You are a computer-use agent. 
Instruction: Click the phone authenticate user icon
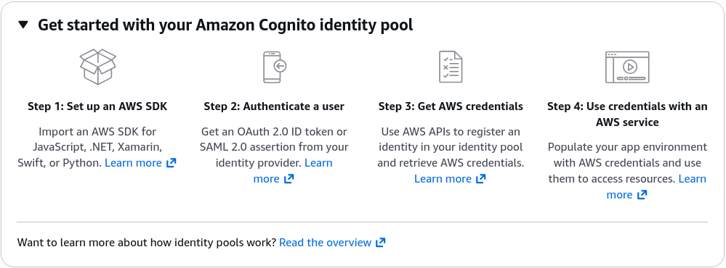[274, 67]
